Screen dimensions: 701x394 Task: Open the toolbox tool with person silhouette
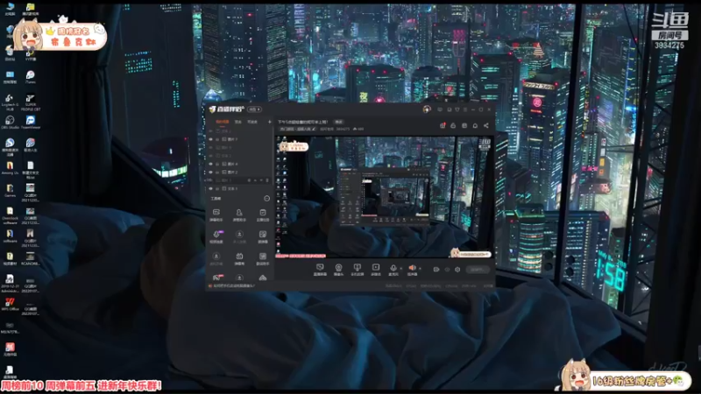[x=239, y=215]
